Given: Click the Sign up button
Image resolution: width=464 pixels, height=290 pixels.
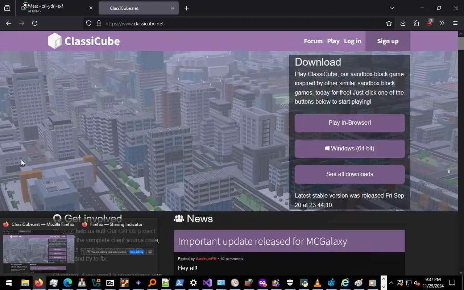Looking at the screenshot, I should coord(388,41).
